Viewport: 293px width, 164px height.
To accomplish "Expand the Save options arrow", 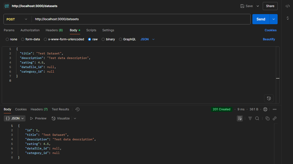I will click(258, 6).
